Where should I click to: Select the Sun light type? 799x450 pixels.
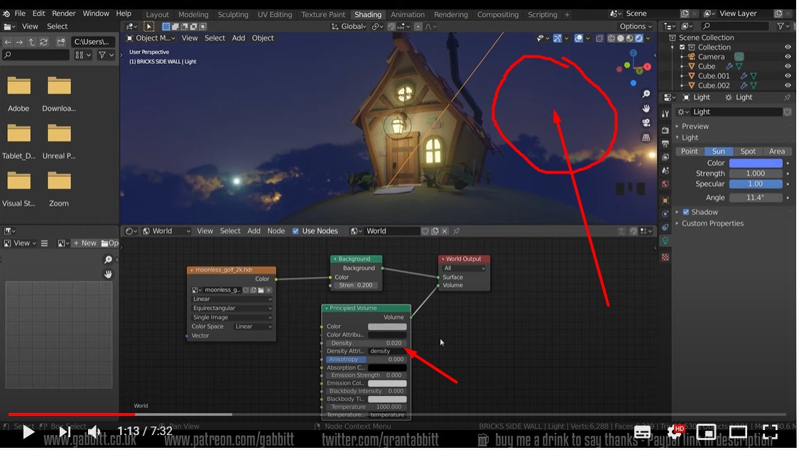tap(719, 151)
